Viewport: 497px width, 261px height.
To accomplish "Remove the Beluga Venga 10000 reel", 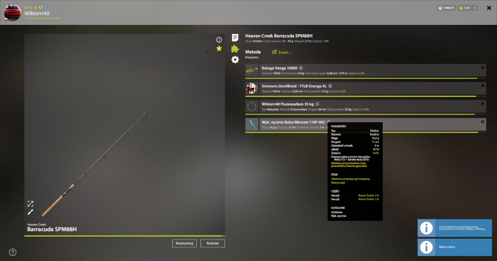I will coord(483,68).
